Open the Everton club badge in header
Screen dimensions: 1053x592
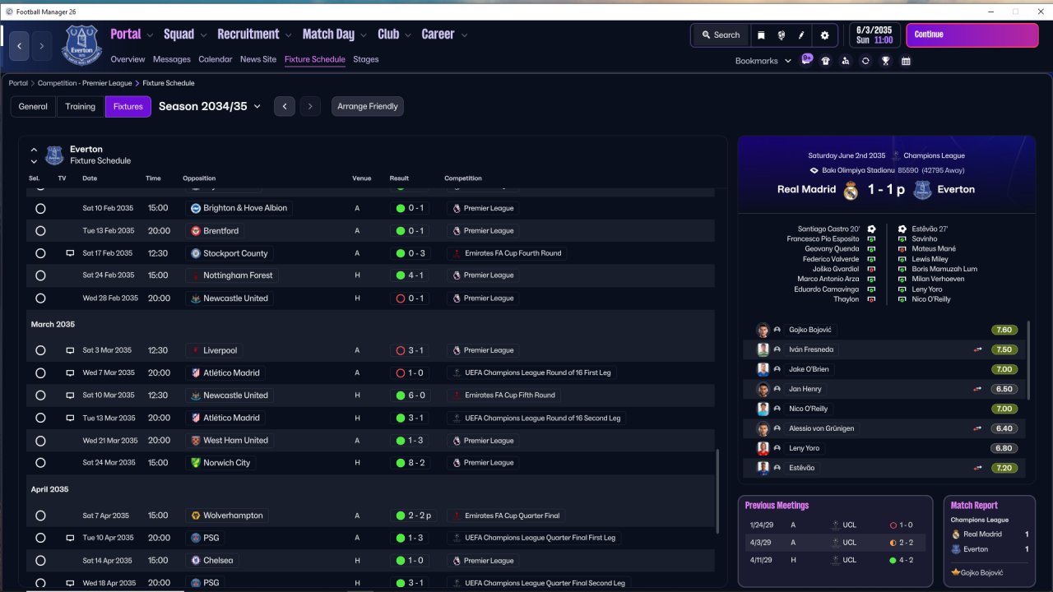tap(80, 45)
